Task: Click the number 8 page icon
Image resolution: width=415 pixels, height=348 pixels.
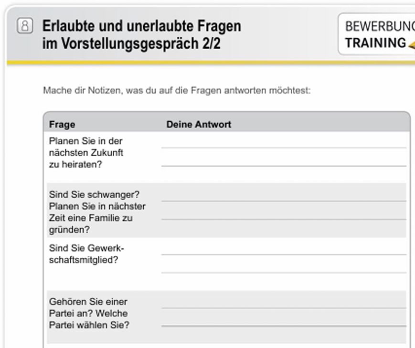Action: point(25,26)
